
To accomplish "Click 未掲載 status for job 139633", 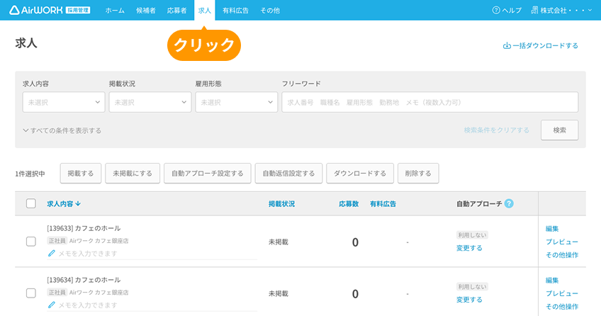I will (279, 242).
